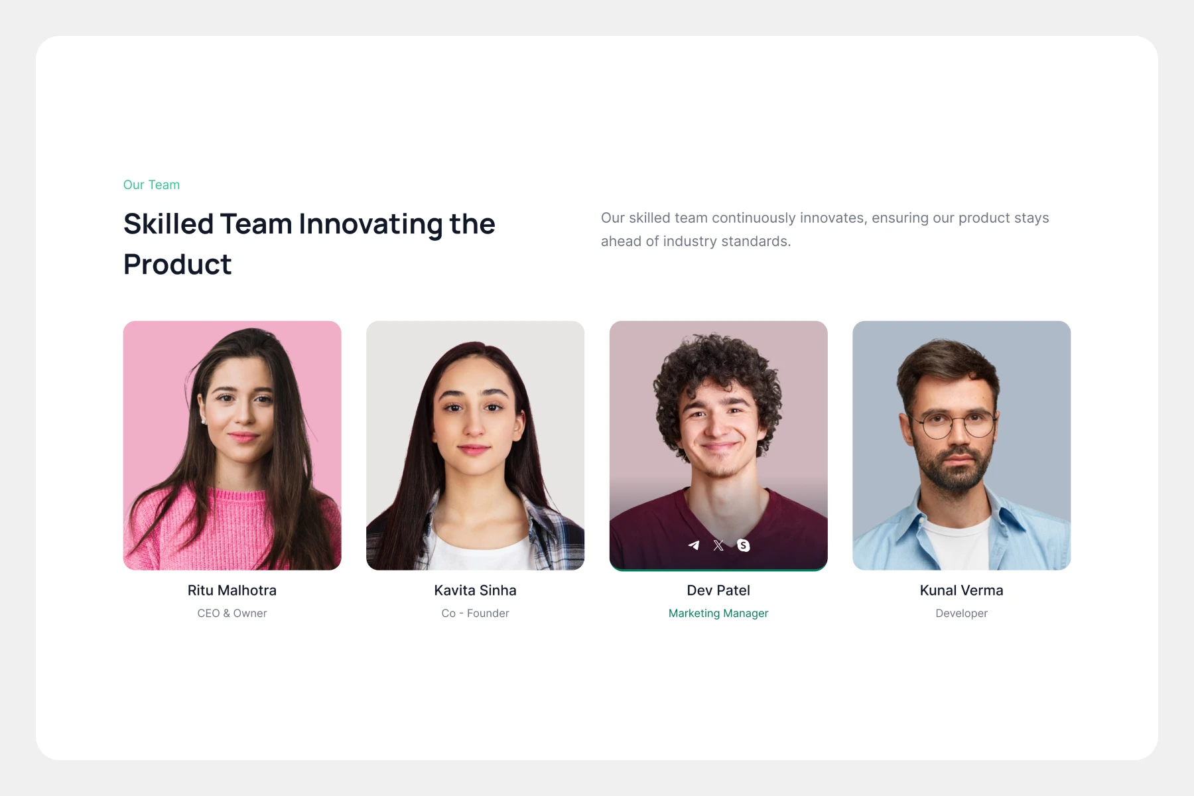The image size is (1194, 796).
Task: Click the Our Team section label
Action: click(x=151, y=185)
